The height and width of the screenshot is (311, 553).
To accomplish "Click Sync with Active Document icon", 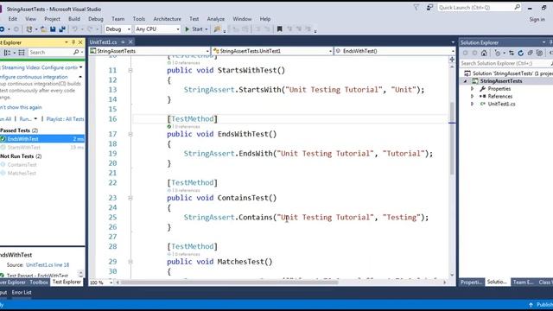I will 511,54.
